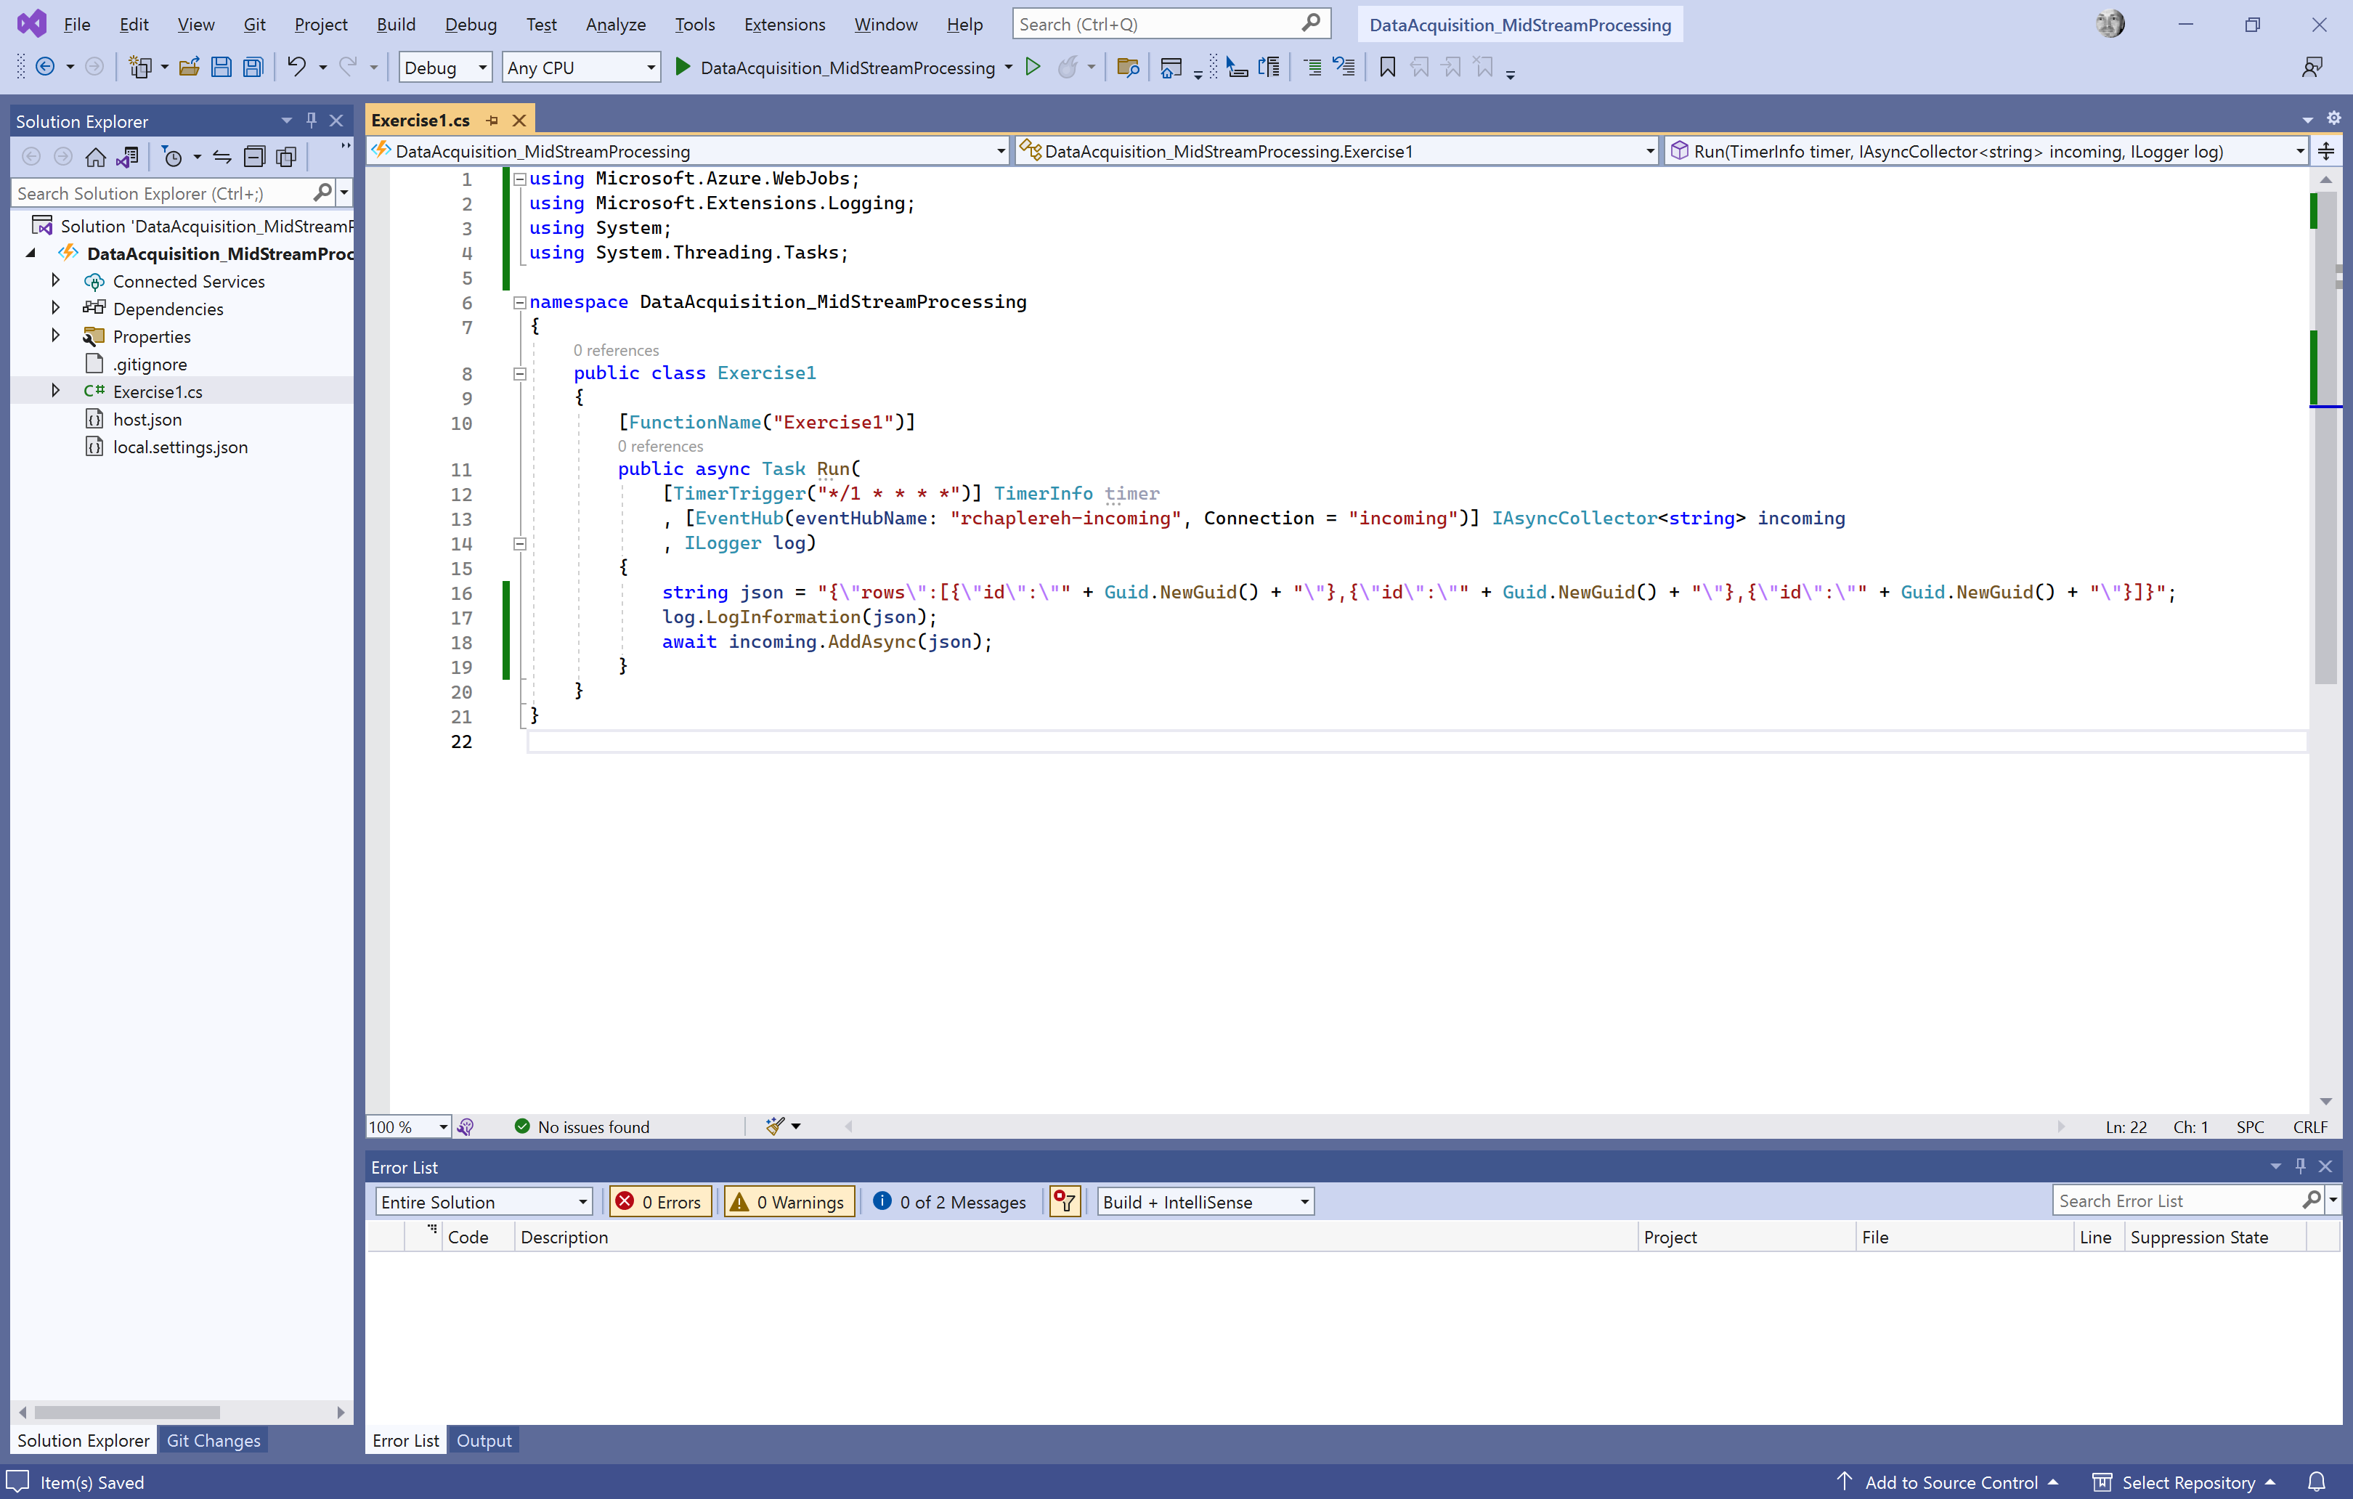Click the Navigate Backward arrow icon
The image size is (2353, 1499).
(45, 66)
